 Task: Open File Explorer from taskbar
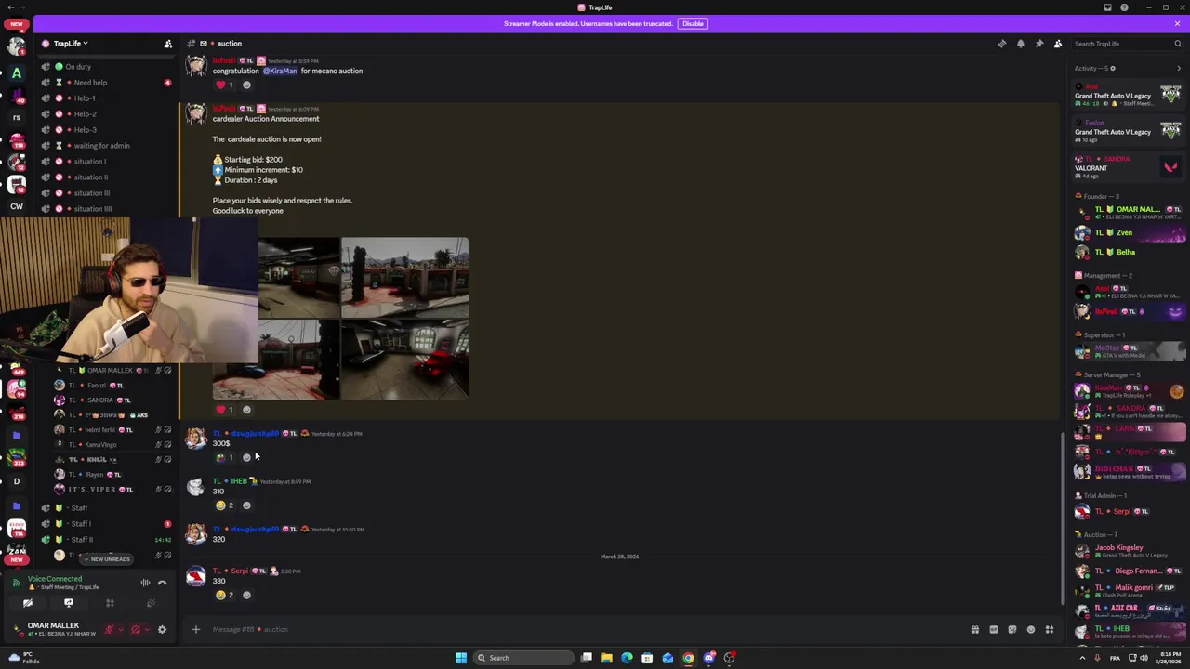point(606,658)
